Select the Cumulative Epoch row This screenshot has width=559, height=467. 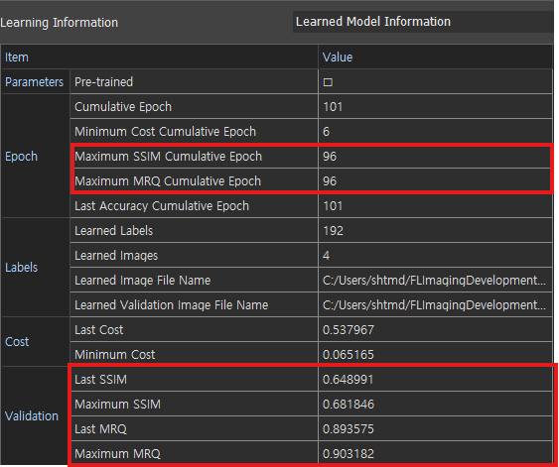pos(311,107)
